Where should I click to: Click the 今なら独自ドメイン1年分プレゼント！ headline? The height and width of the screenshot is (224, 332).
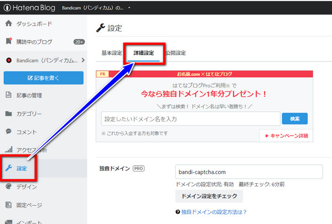204,93
